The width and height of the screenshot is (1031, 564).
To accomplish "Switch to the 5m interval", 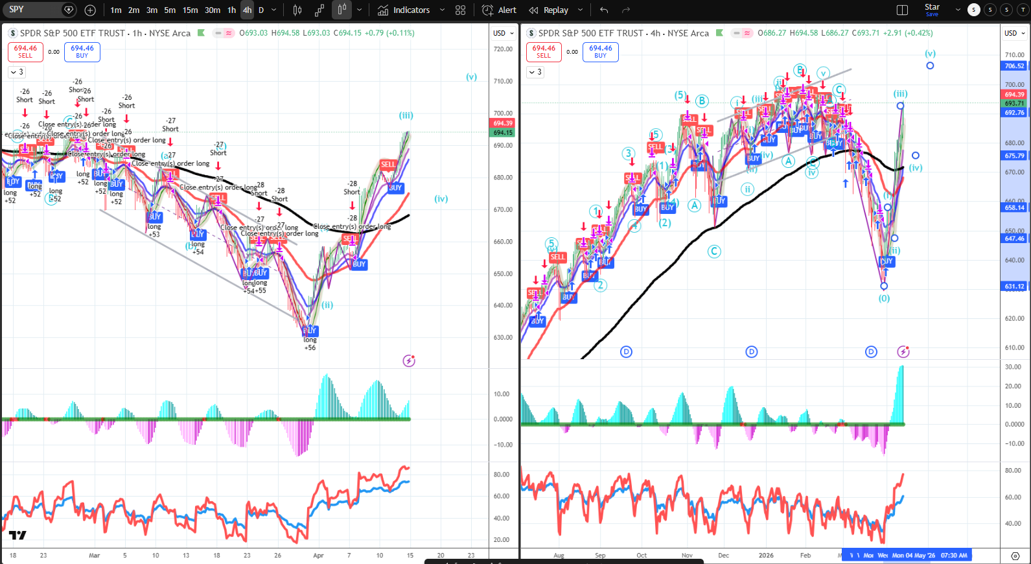I will tap(170, 10).
